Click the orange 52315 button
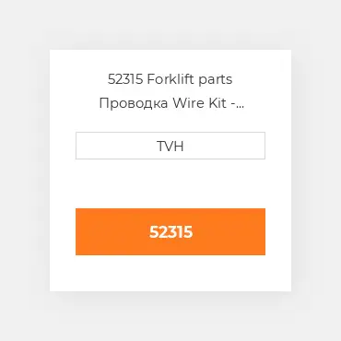341x341 pixels. (170, 231)
